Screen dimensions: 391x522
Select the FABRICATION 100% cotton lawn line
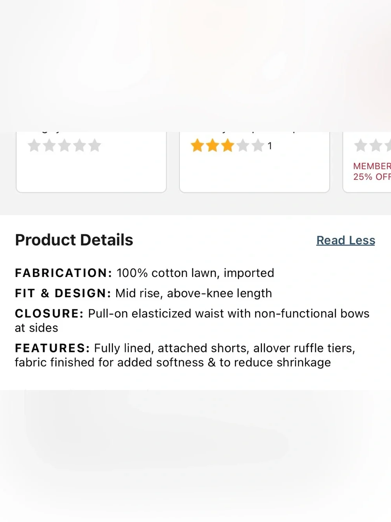144,273
